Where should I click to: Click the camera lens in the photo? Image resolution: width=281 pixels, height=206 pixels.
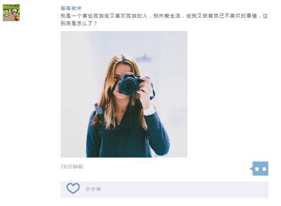[129, 86]
